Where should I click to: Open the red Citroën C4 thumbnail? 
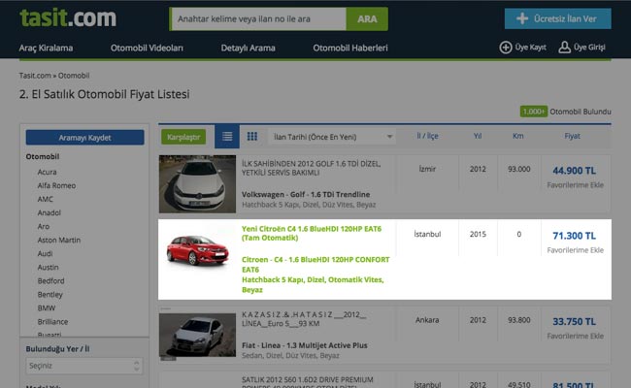[197, 250]
